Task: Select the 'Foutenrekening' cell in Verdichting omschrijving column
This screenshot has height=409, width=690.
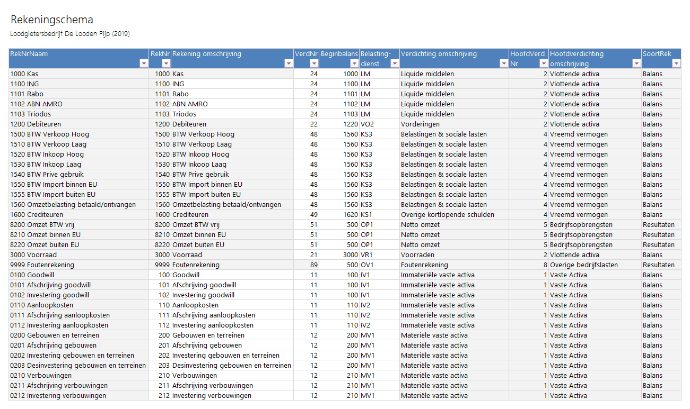Action: [424, 265]
